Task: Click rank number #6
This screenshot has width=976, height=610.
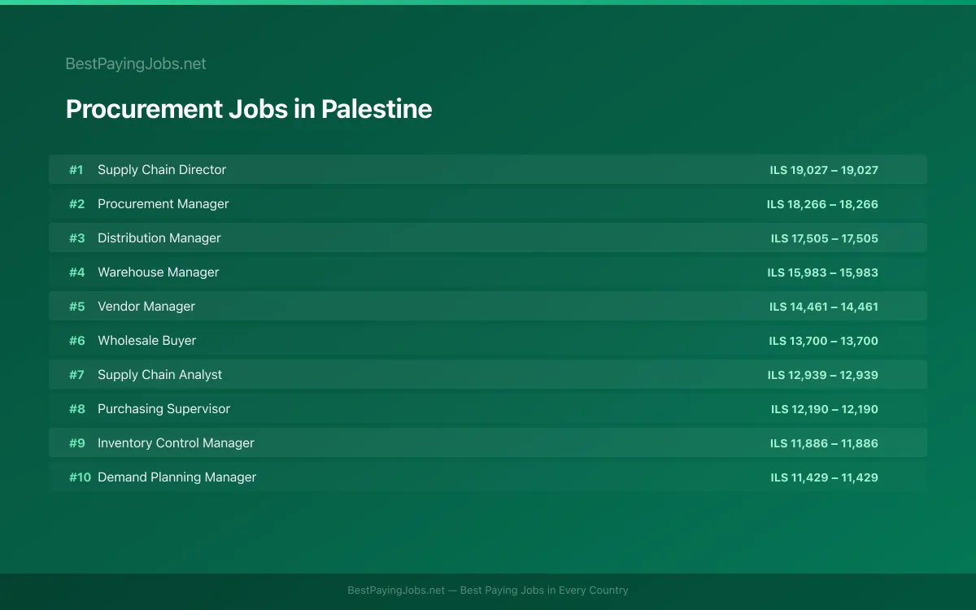Action: point(76,341)
